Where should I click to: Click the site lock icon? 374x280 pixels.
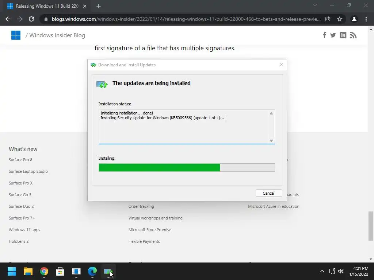[46, 19]
